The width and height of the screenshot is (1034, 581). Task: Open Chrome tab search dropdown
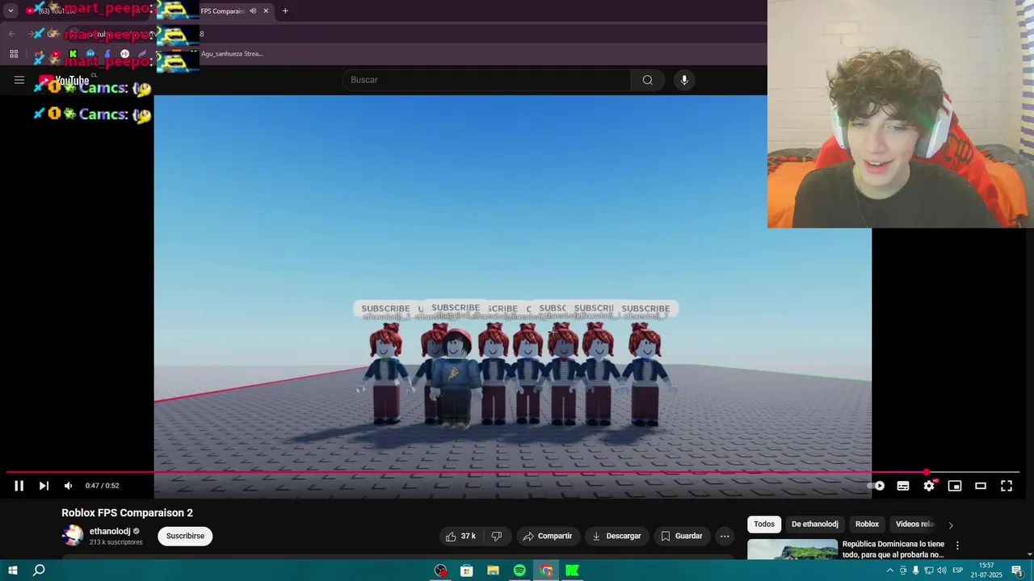[x=11, y=10]
